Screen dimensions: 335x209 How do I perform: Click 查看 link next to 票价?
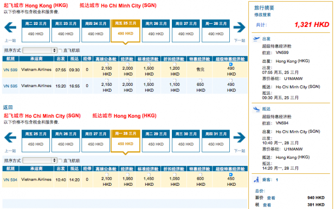[271, 198]
